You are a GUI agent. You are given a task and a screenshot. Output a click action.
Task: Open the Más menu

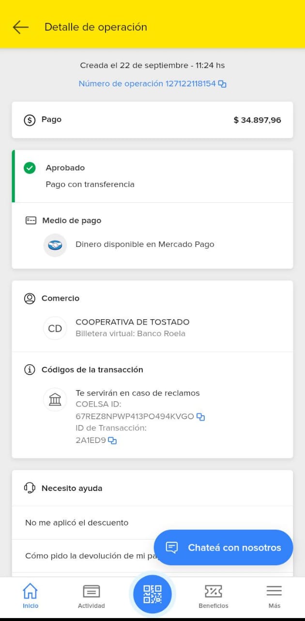(274, 596)
